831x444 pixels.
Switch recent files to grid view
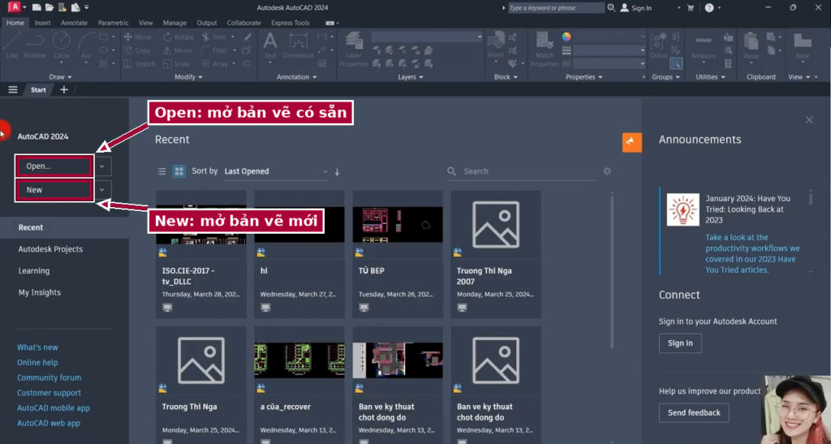[179, 171]
